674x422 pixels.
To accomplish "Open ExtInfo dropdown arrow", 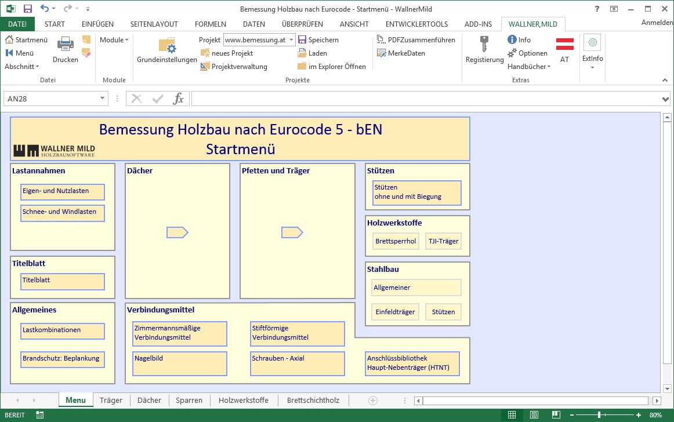I will pyautogui.click(x=592, y=67).
